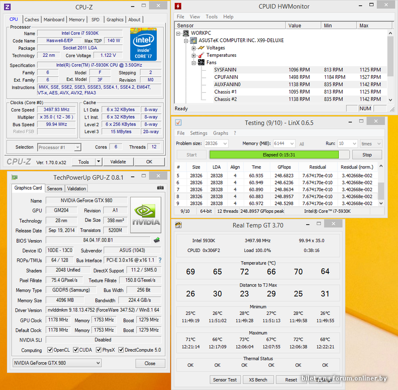Open the HWMonitor View menu
Viewport: 398px width, 390px height.
[x=195, y=17]
